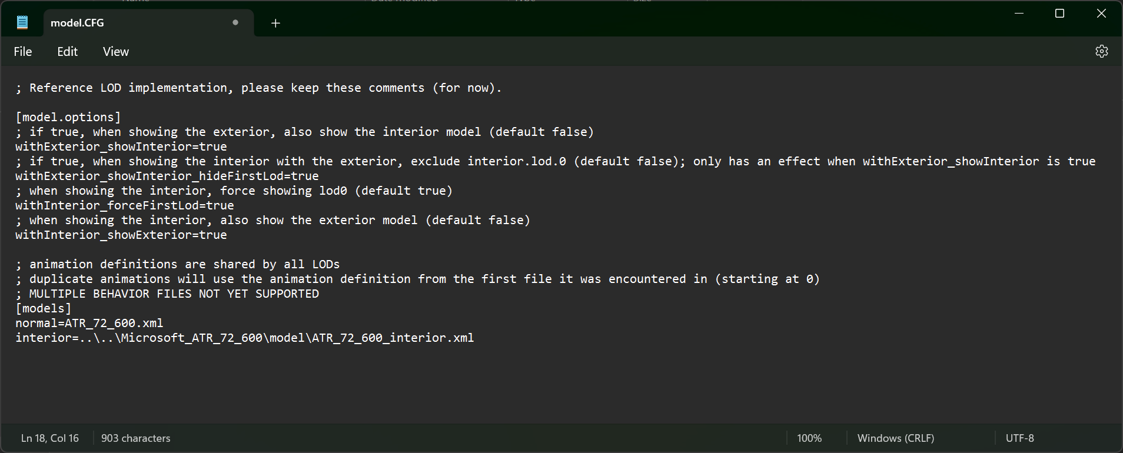The image size is (1123, 453).
Task: Select the UTF-8 encoding indicator
Action: point(1020,438)
